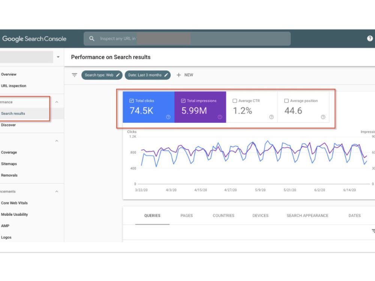Click the Total impressions 5.99M metric card
Screen dimensions: 375x281
200,107
